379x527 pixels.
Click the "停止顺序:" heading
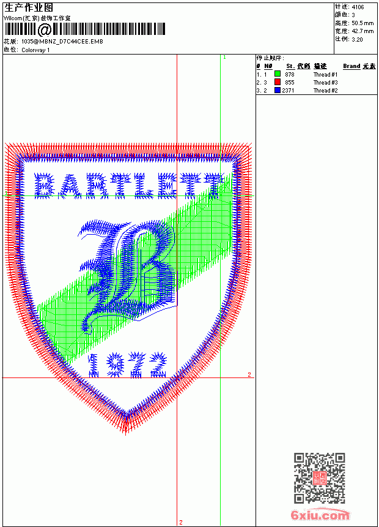click(x=271, y=58)
